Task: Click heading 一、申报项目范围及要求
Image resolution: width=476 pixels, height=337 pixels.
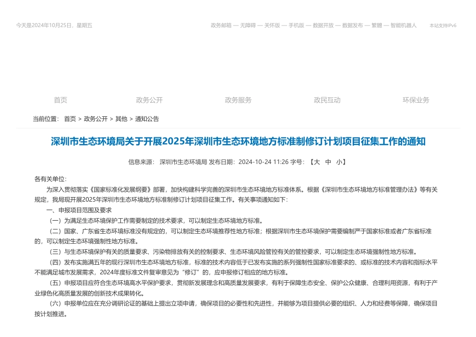Action: click(x=79, y=210)
